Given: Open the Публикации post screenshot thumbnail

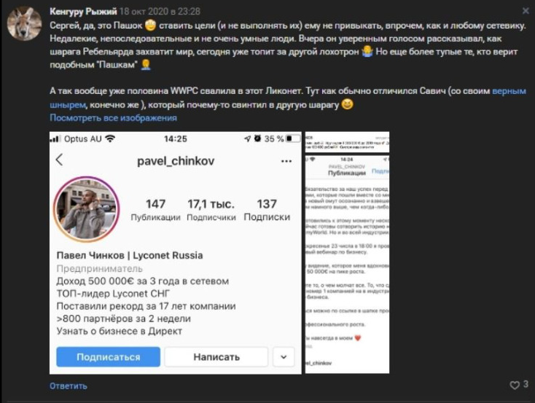Looking at the screenshot, I should pyautogui.click(x=347, y=264).
